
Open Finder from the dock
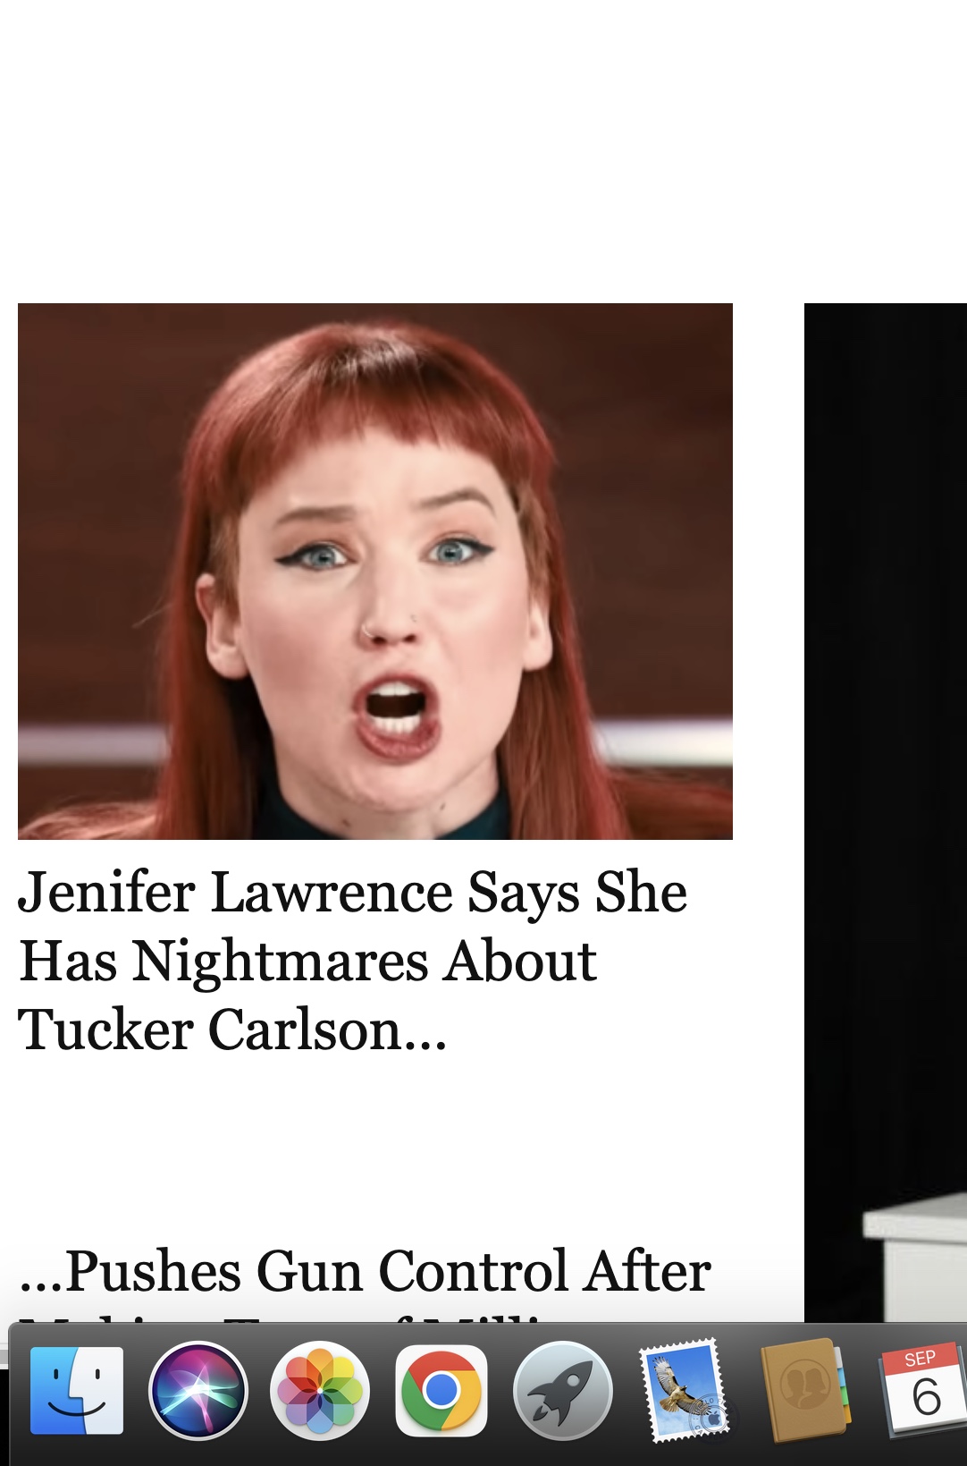tap(77, 1391)
